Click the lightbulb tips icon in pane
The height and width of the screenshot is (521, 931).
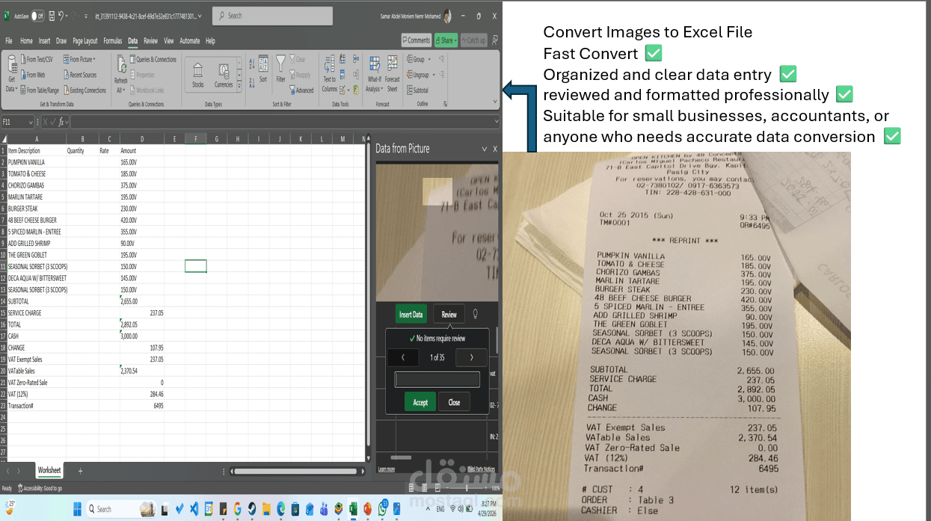(475, 314)
